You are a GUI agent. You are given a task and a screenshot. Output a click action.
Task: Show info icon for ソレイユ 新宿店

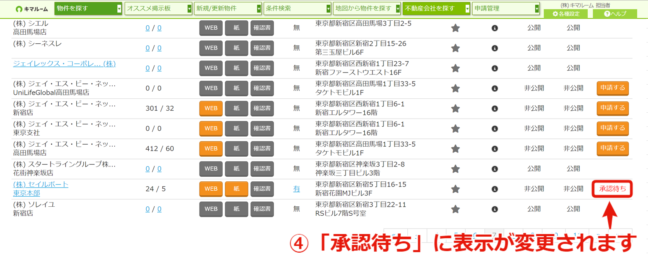click(495, 209)
